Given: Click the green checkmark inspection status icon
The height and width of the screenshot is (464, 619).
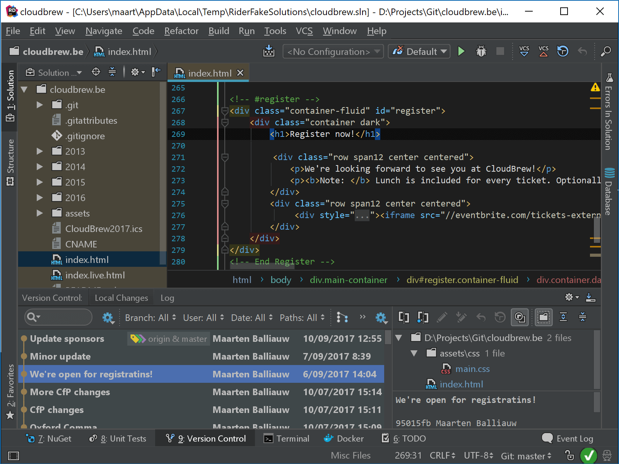Looking at the screenshot, I should (x=588, y=456).
